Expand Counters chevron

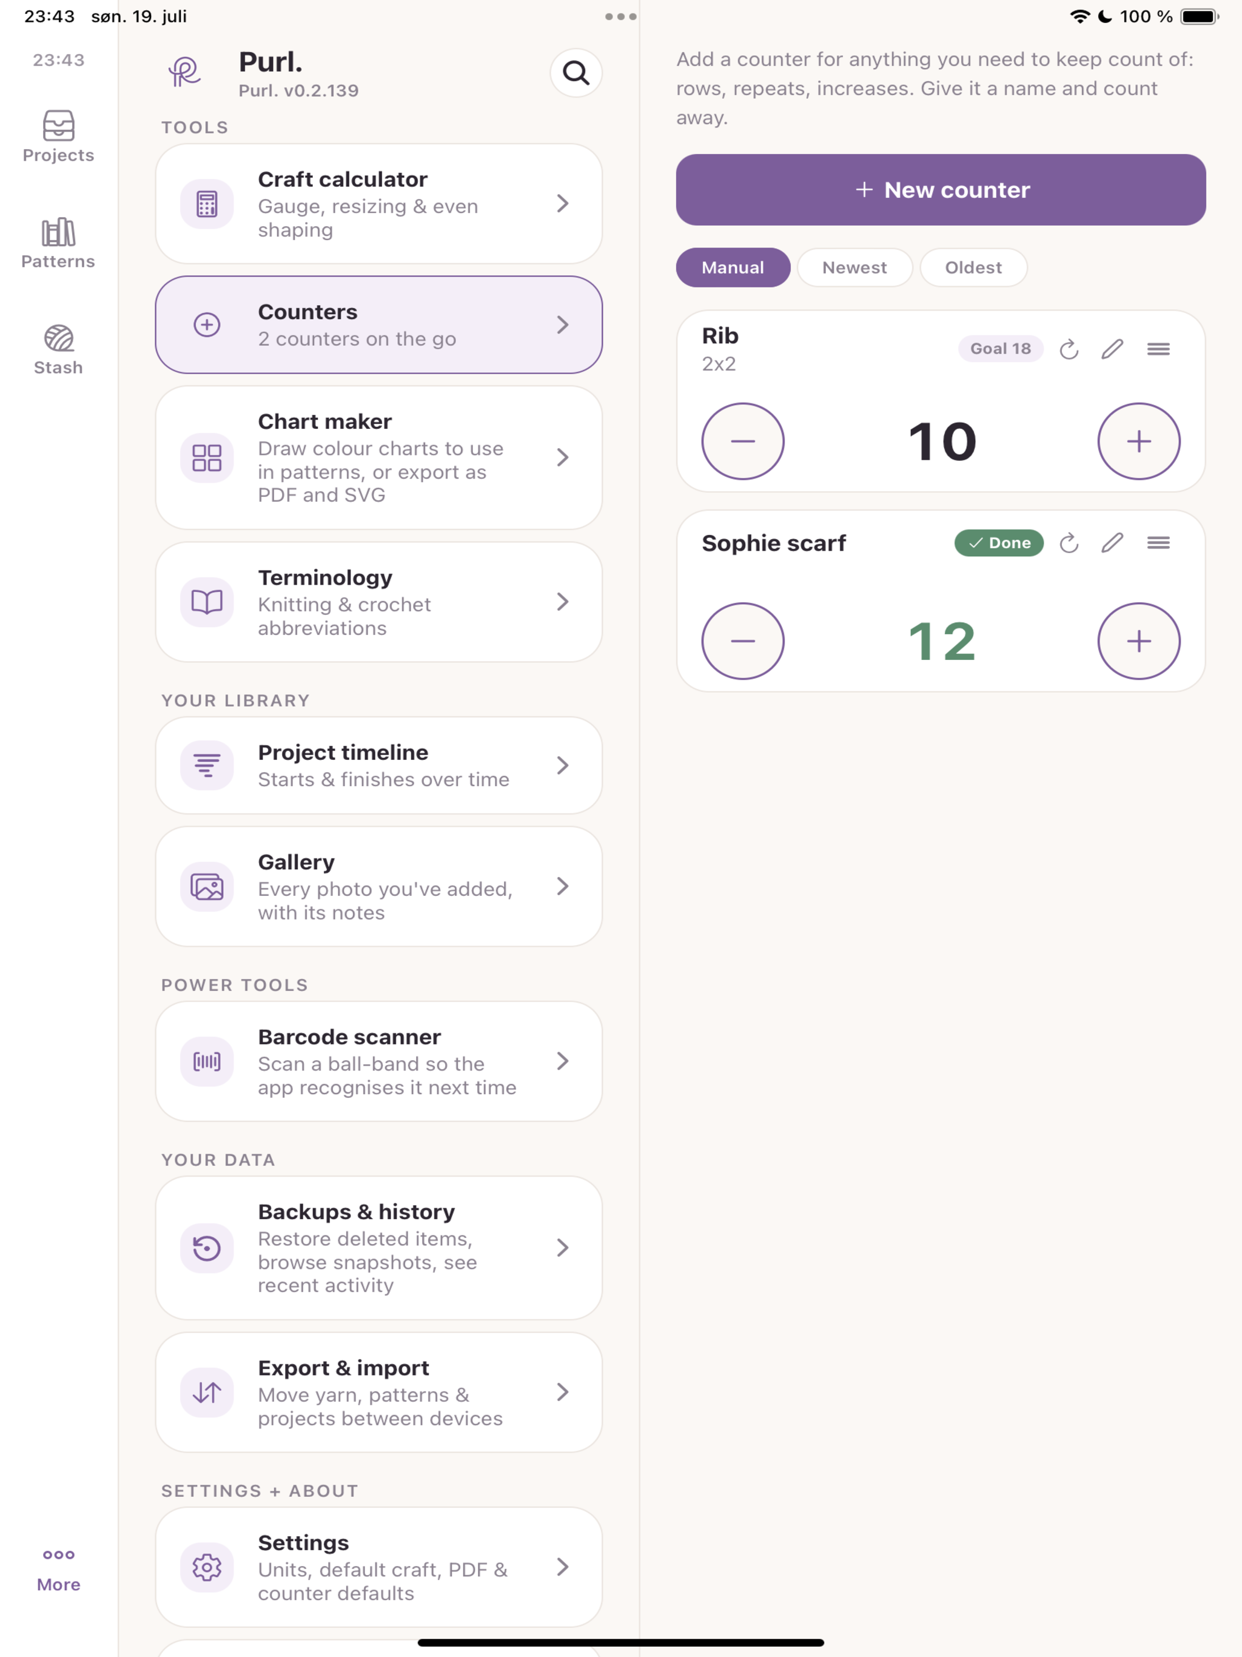(x=563, y=324)
